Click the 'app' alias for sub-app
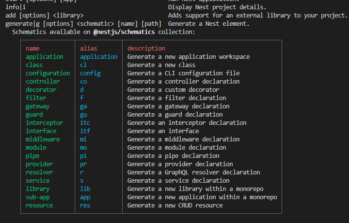 click(x=85, y=197)
